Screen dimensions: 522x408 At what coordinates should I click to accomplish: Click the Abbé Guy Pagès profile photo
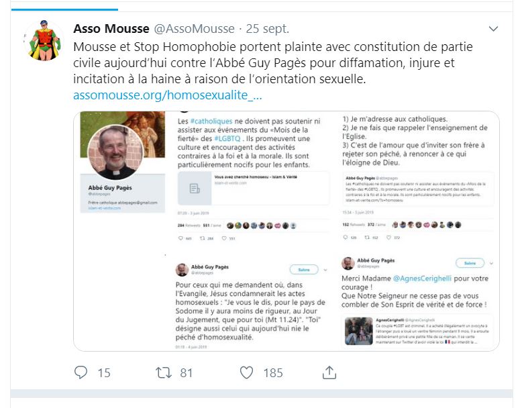point(115,152)
